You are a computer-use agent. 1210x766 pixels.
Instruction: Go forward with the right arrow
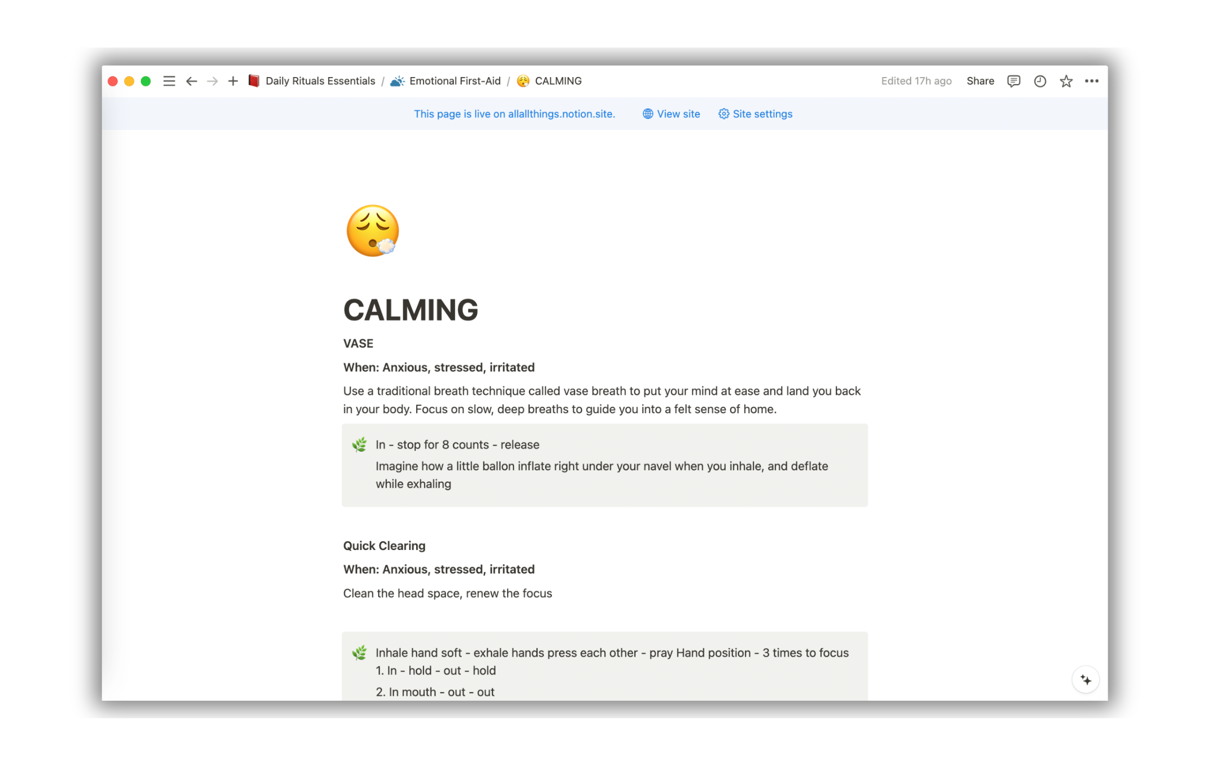pyautogui.click(x=213, y=81)
